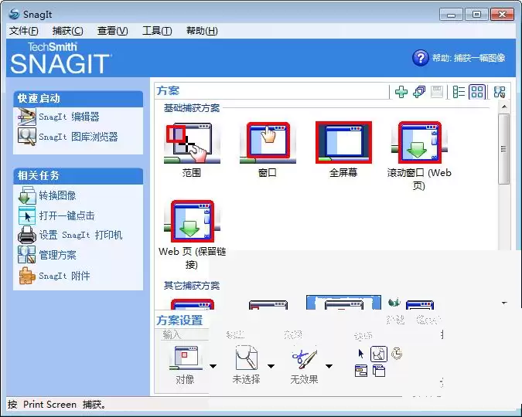Image resolution: width=522 pixels, height=417 pixels.
Task: Click 设置 SnagIt 打印机
Action: coord(70,235)
